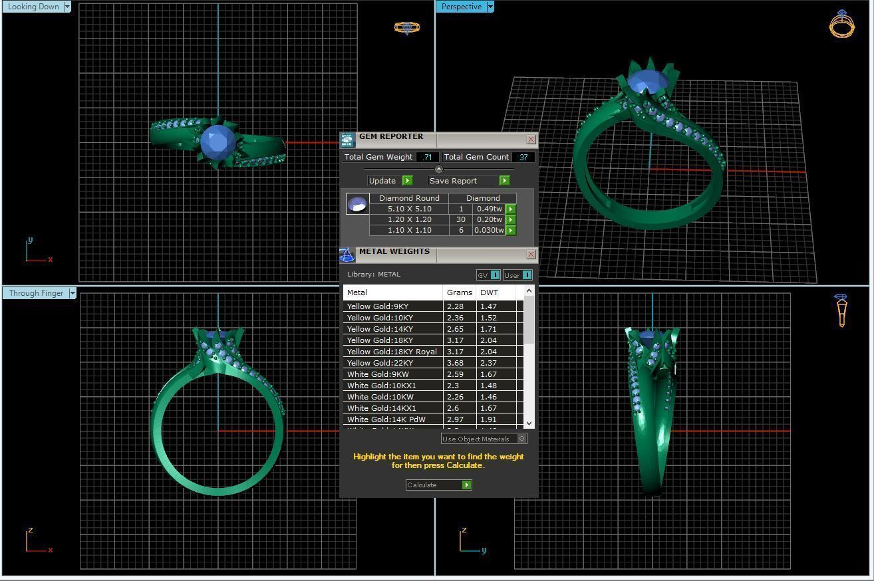This screenshot has height=581, width=874.
Task: Open the Through Finger viewport dropdown
Action: point(73,293)
